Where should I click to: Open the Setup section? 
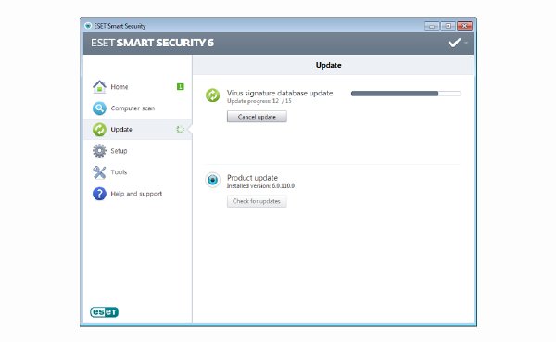click(138, 151)
